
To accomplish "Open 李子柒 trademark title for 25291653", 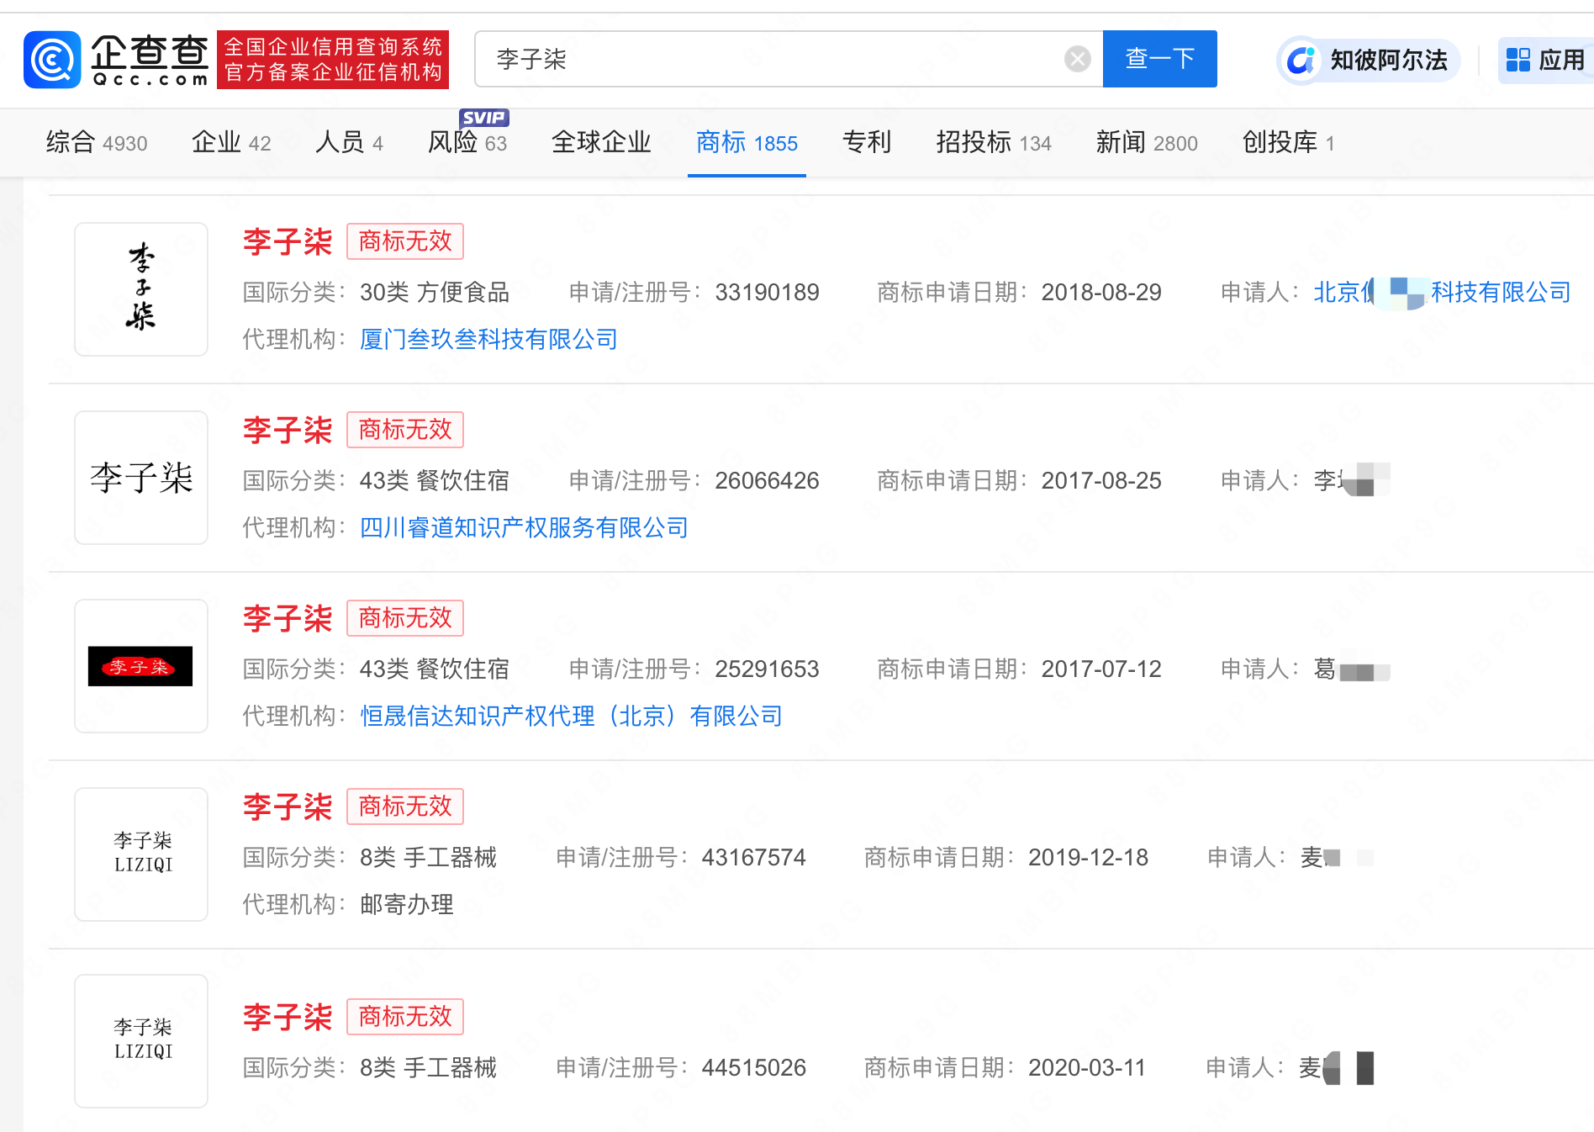I will coord(288,619).
